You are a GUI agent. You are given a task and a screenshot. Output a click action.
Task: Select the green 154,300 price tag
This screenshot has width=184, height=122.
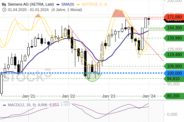[174, 28]
